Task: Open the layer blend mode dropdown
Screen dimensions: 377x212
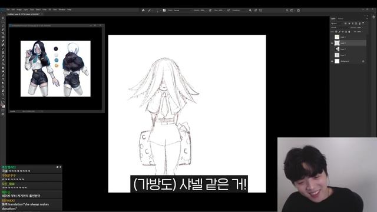Action: click(x=340, y=28)
